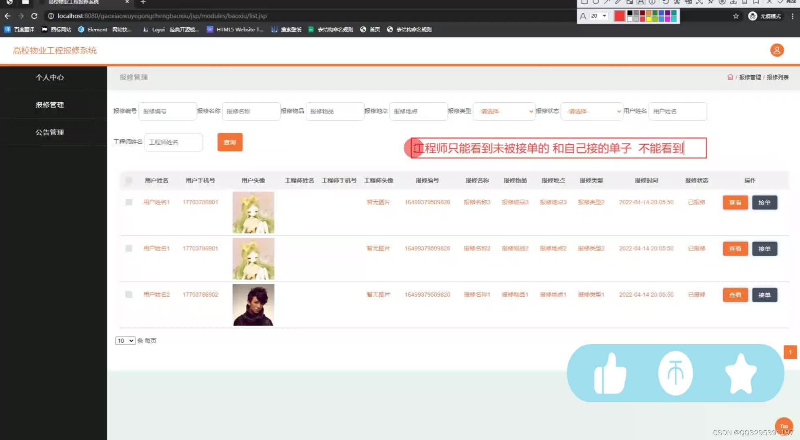The height and width of the screenshot is (440, 800).
Task: Open the per-page count dropdown showing 10
Action: (125, 341)
